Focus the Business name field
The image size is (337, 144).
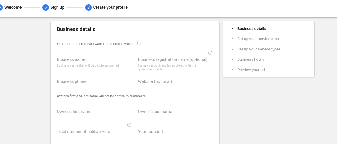pos(94,60)
